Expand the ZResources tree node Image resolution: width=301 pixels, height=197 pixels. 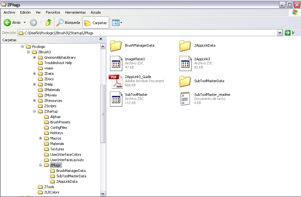tap(35, 101)
